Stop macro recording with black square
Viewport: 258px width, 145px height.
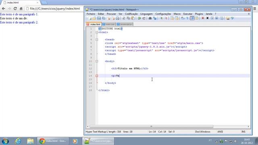tap(208, 18)
